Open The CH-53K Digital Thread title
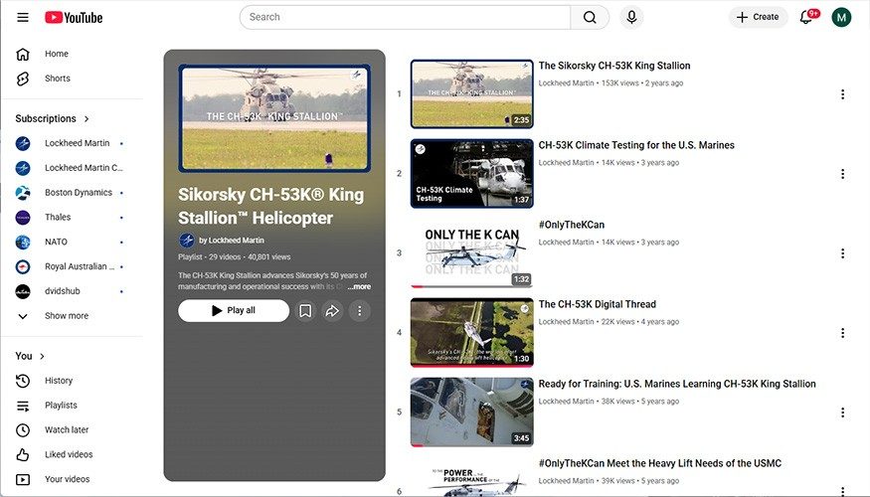 597,304
